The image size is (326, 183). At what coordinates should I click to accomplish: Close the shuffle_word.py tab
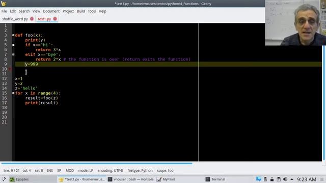[x=32, y=19]
